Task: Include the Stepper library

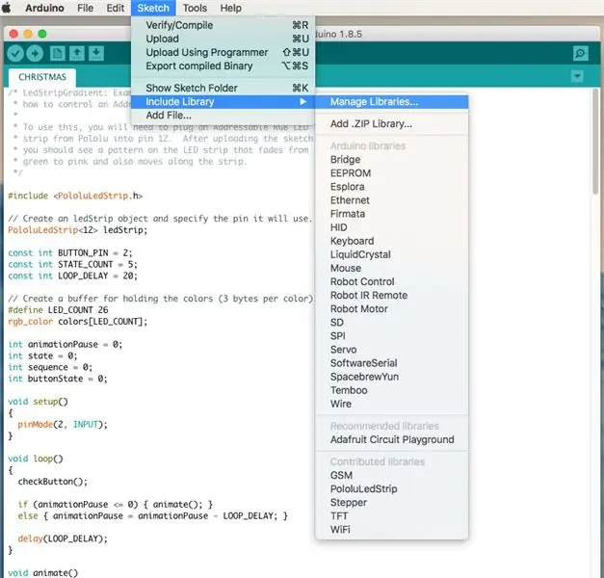Action: coord(391,503)
